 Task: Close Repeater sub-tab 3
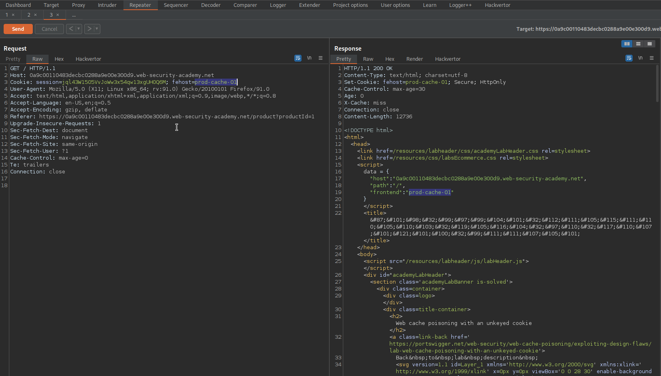pyautogui.click(x=58, y=15)
